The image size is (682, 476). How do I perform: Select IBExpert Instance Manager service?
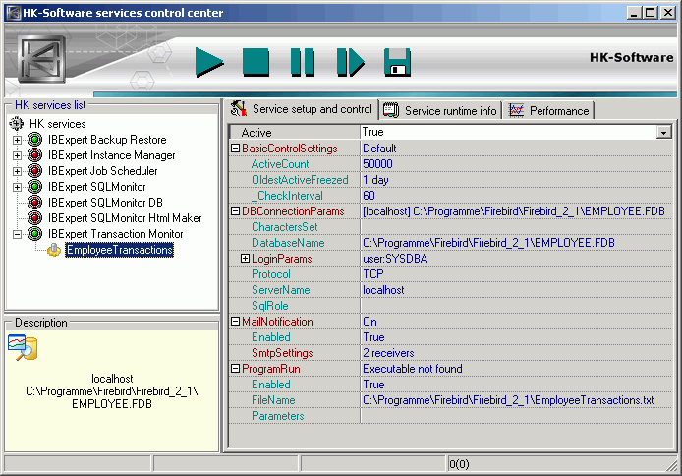111,155
